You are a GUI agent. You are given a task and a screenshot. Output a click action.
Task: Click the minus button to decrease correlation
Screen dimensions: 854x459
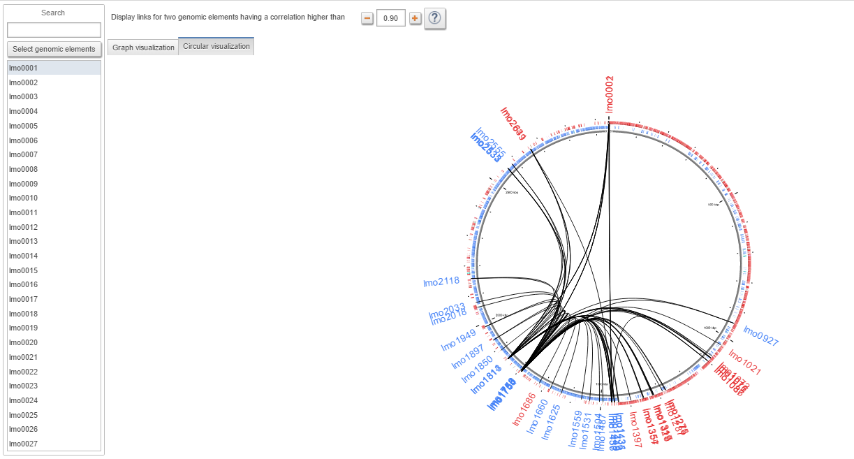pyautogui.click(x=367, y=18)
